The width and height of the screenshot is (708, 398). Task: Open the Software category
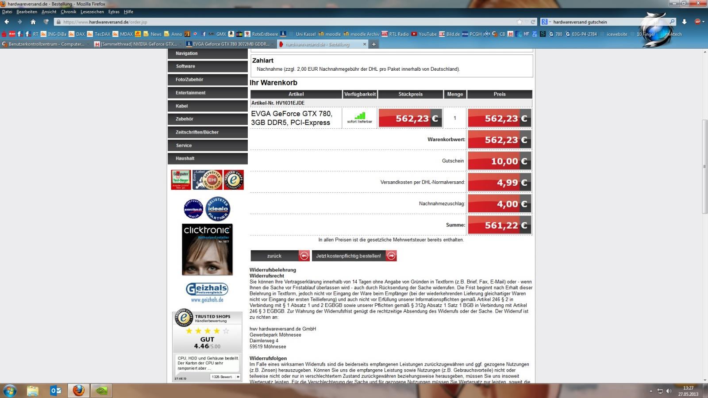point(208,66)
